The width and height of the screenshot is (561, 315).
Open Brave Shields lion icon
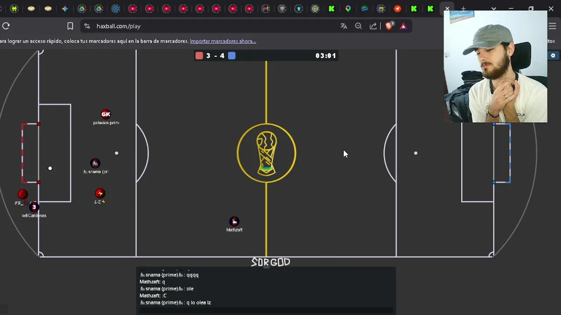pyautogui.click(x=389, y=26)
